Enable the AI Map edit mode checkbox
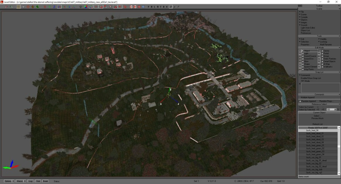 (x=322, y=64)
